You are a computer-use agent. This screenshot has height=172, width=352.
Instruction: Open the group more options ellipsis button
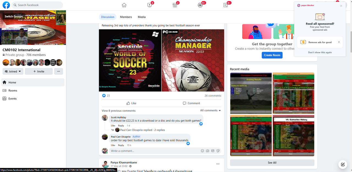click(59, 71)
